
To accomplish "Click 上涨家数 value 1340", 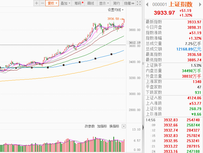I will (197, 82).
